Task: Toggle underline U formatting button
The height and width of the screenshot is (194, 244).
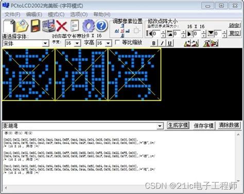Action: click(x=170, y=43)
